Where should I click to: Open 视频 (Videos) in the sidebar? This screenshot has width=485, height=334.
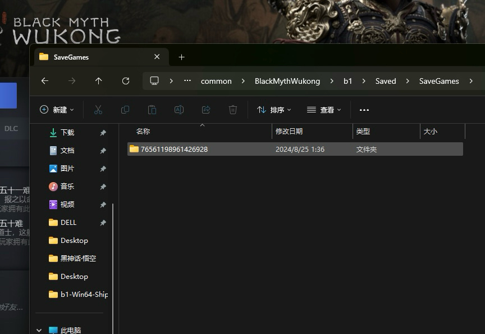click(x=67, y=205)
